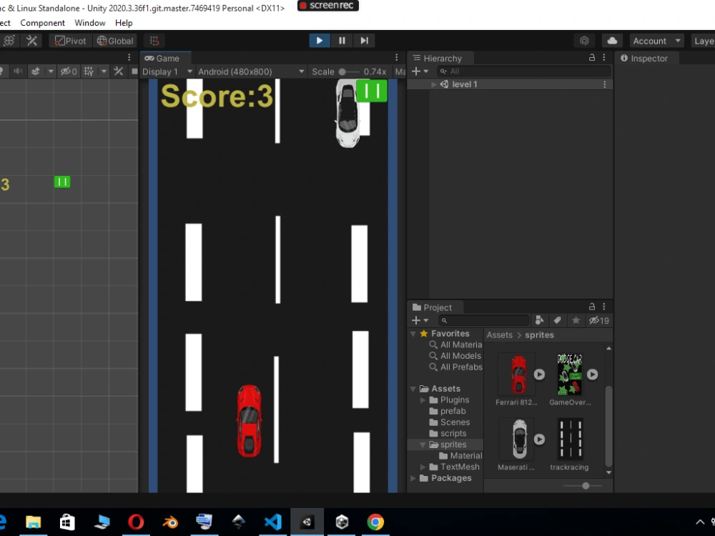
Task: Click the search by label icon in Project
Action: 559,320
